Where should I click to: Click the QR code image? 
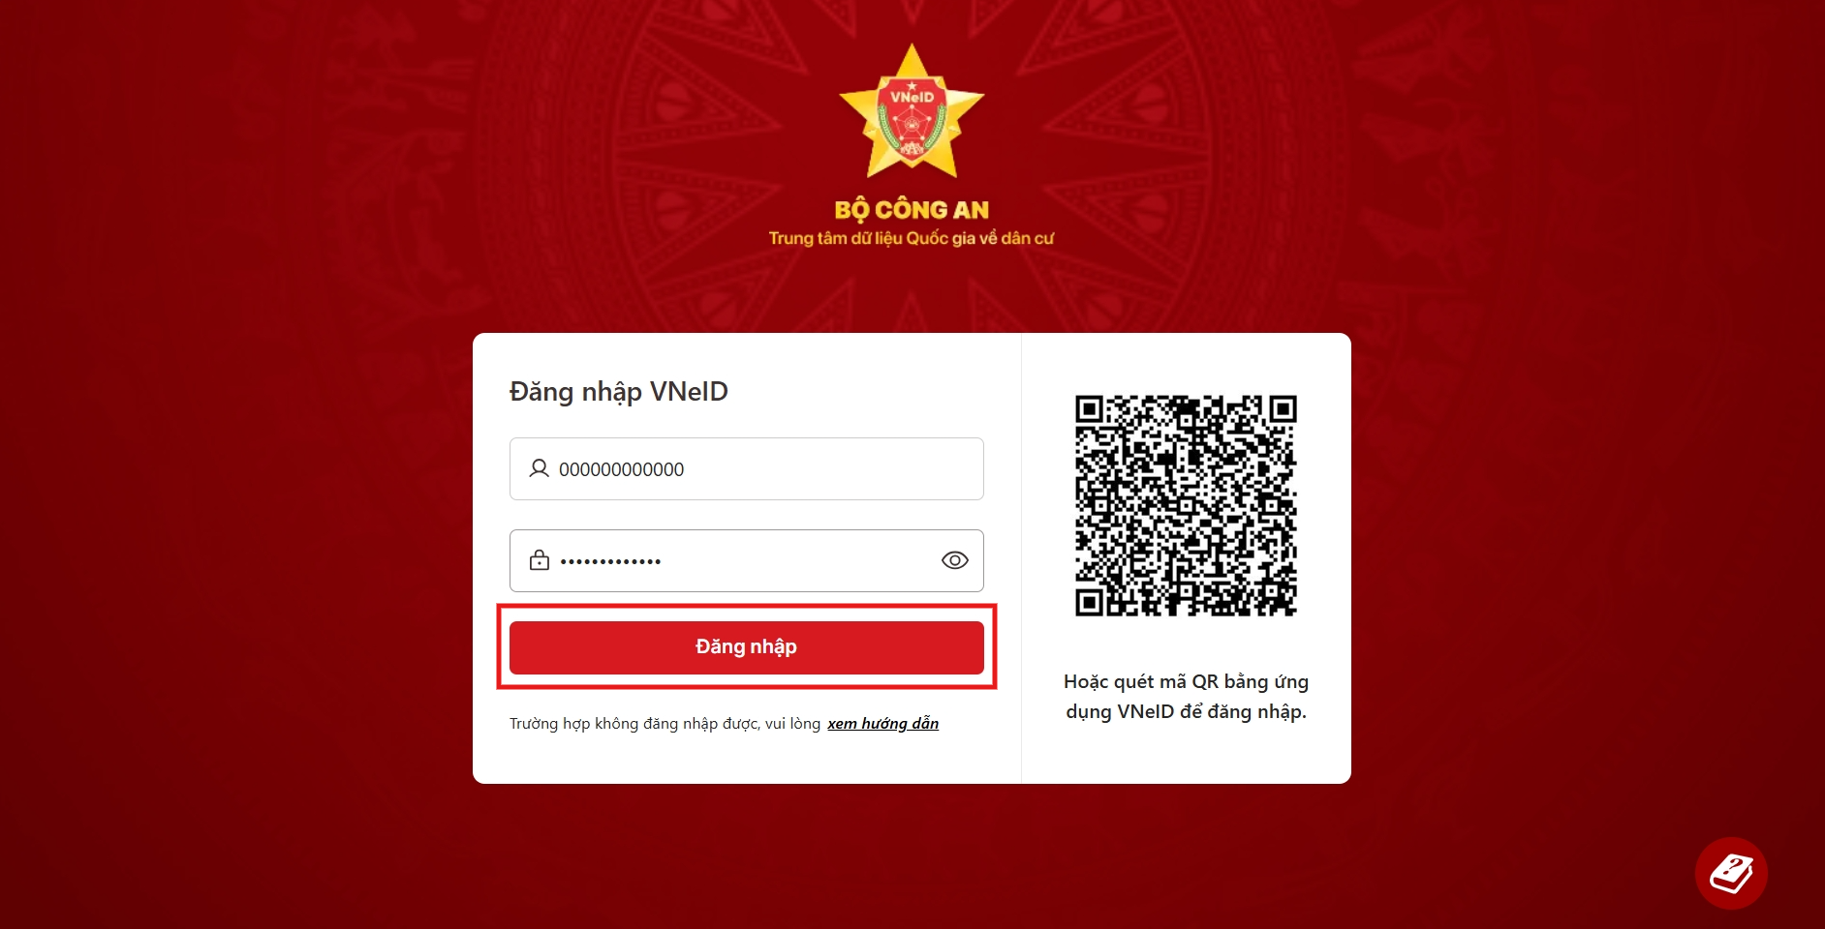[1186, 505]
